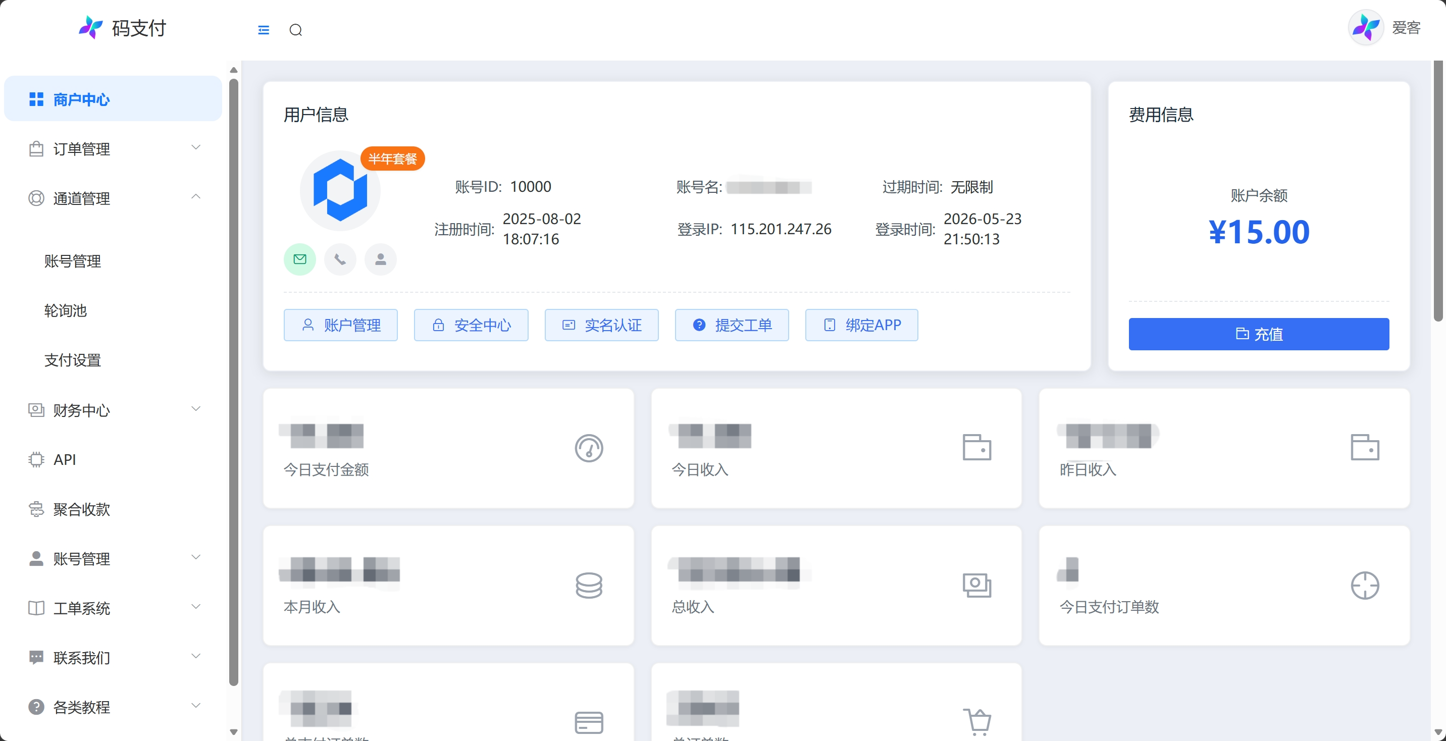Open 支付设置 submenu item
1446x741 pixels.
coord(72,360)
